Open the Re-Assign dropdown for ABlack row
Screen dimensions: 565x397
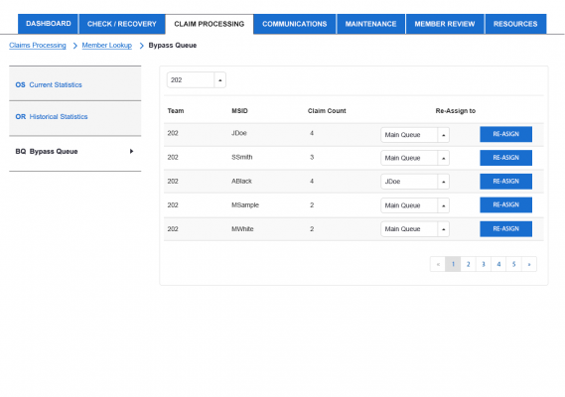click(x=415, y=182)
